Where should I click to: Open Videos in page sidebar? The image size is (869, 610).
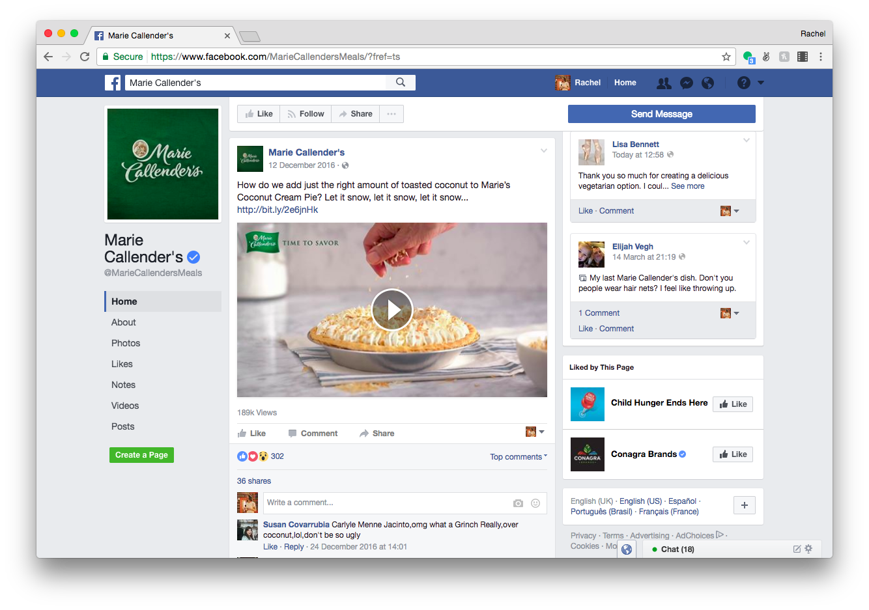click(125, 406)
